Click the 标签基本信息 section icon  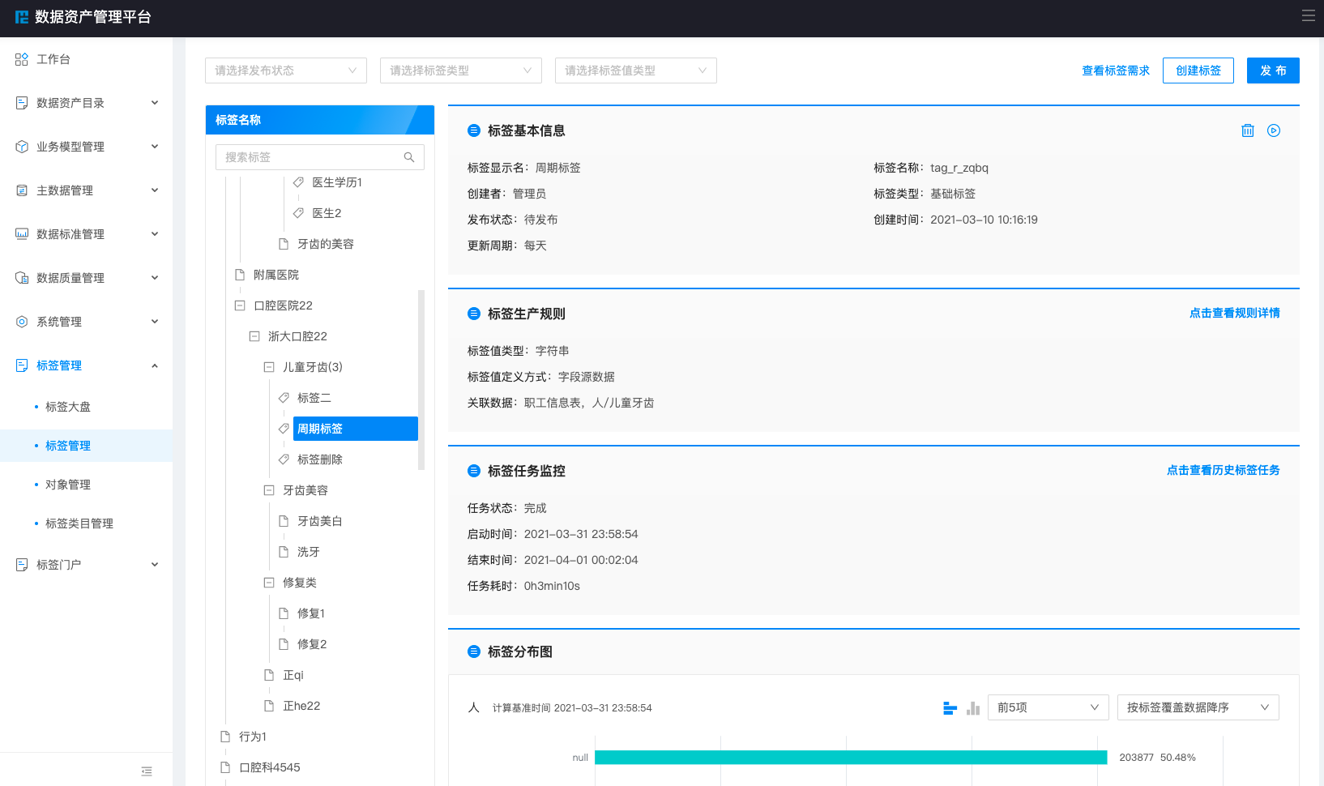(x=474, y=130)
